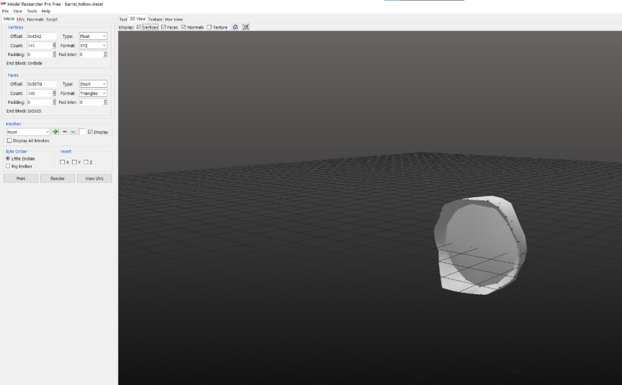Open the Vertices Type dropdown showing Float

click(93, 37)
